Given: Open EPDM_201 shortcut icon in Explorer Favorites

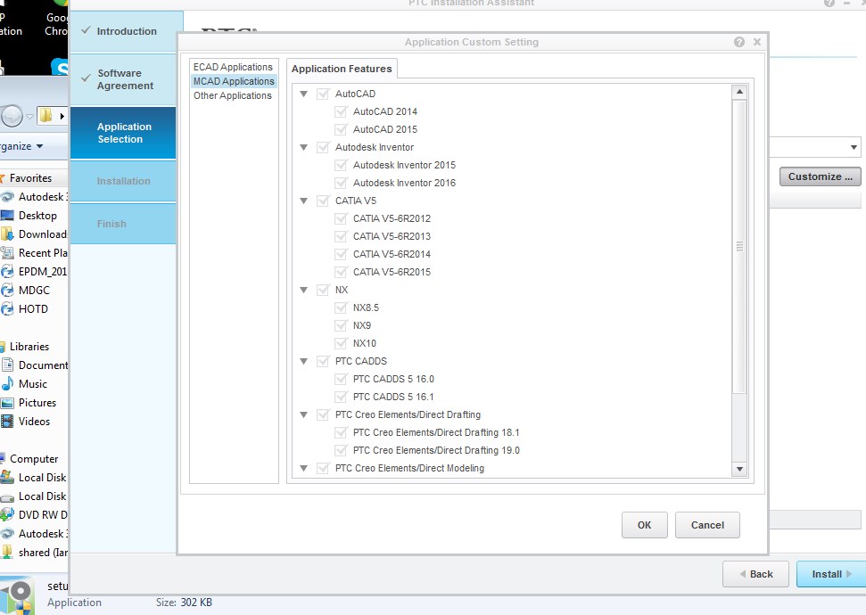Looking at the screenshot, I should (7, 272).
